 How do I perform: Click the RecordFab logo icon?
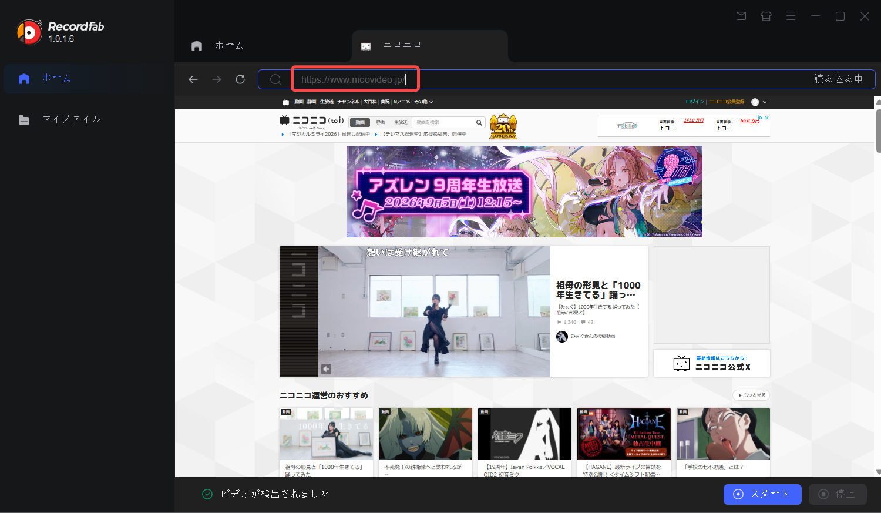click(x=29, y=32)
